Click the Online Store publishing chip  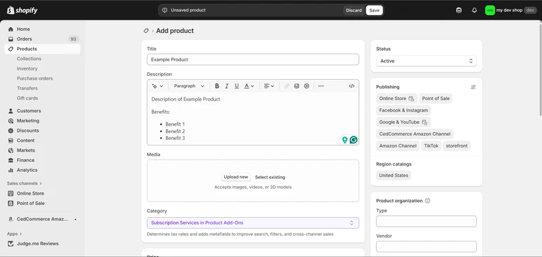(396, 98)
